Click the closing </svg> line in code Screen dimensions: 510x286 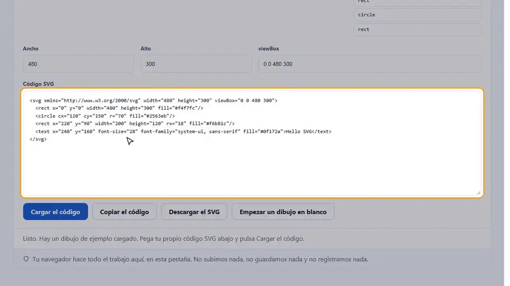click(38, 139)
